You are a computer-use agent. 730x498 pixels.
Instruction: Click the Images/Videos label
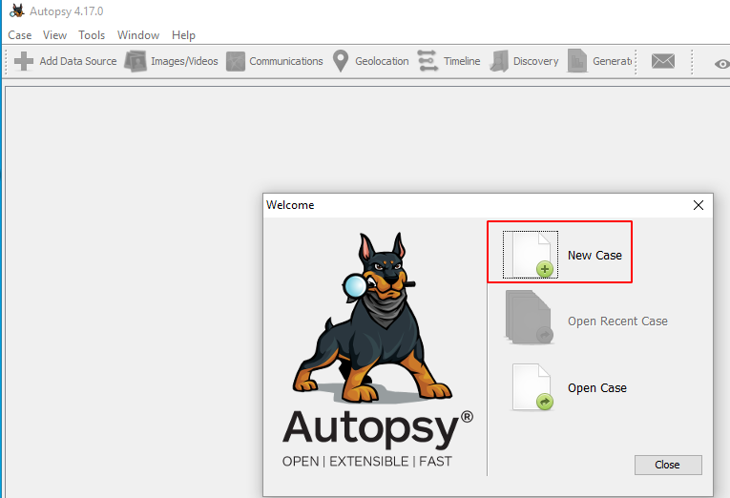(184, 61)
